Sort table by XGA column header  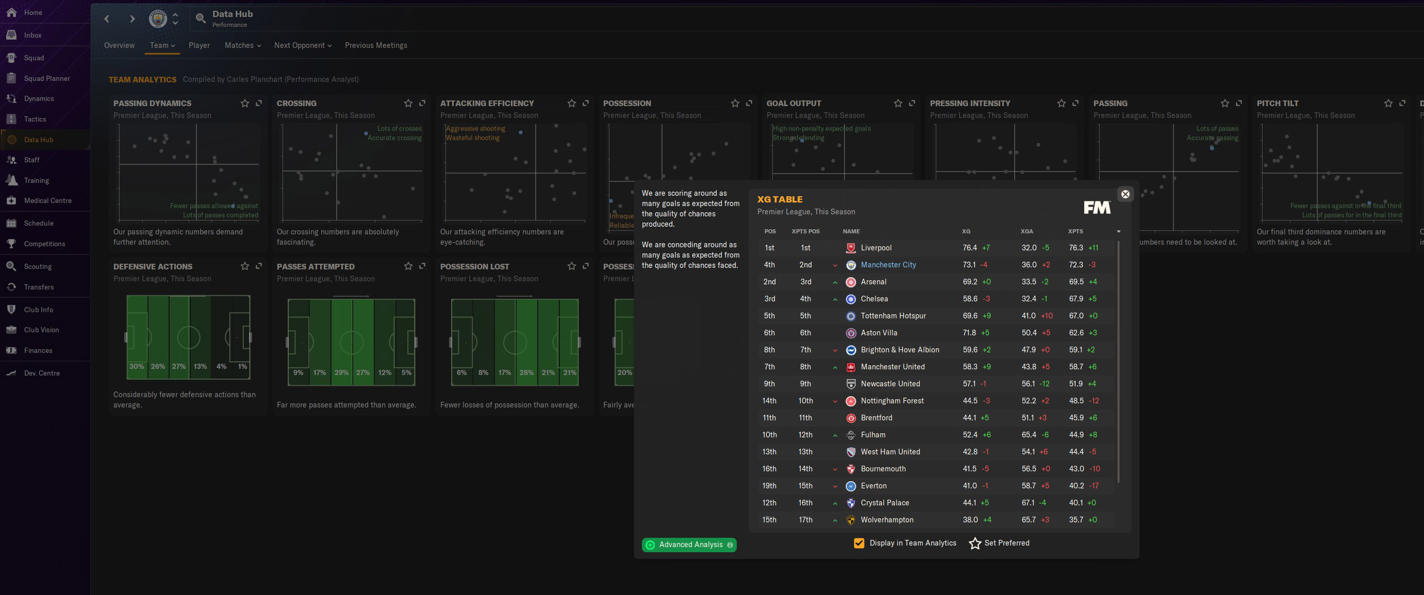1026,231
